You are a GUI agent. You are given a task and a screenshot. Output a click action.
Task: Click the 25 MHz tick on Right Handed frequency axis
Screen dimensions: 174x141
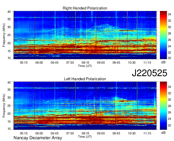click(x=9, y=35)
